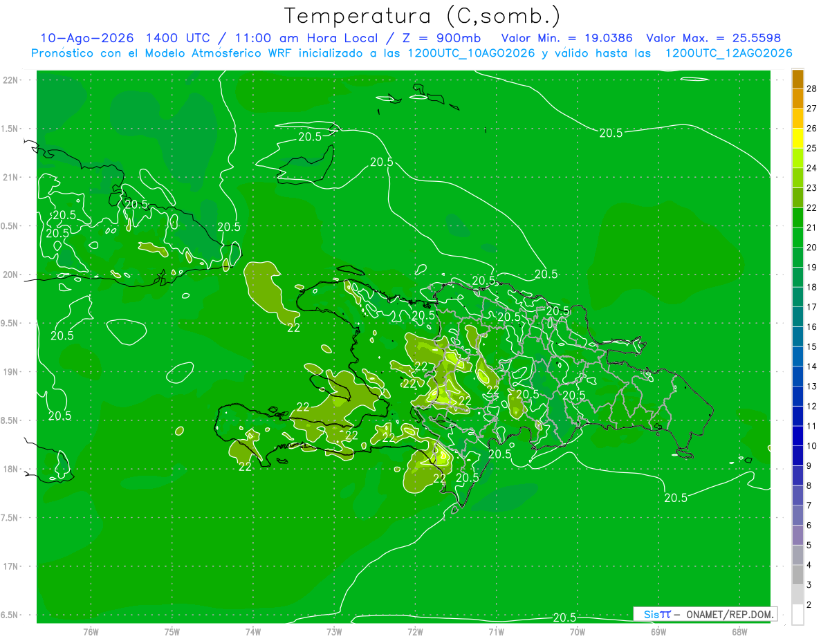Click colorbar label "19"

point(812,267)
